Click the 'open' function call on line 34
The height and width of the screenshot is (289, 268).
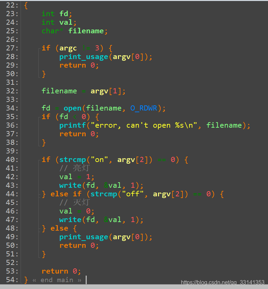coord(73,108)
